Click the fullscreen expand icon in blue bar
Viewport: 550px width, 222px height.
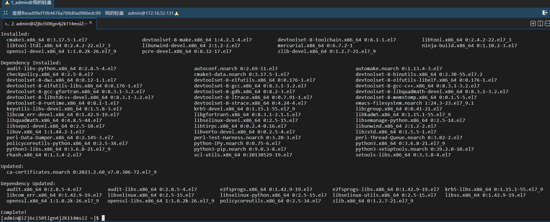tap(6, 13)
